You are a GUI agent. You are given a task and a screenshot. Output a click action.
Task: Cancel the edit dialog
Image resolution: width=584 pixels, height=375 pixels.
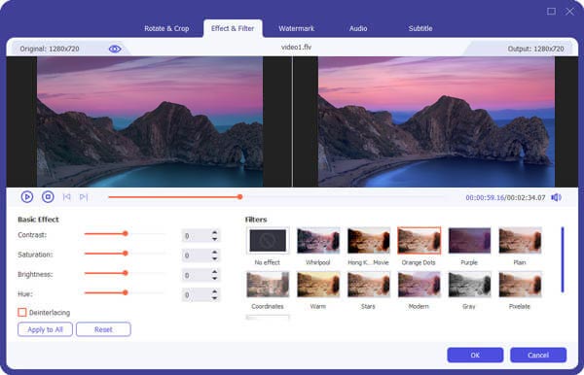[x=538, y=355]
